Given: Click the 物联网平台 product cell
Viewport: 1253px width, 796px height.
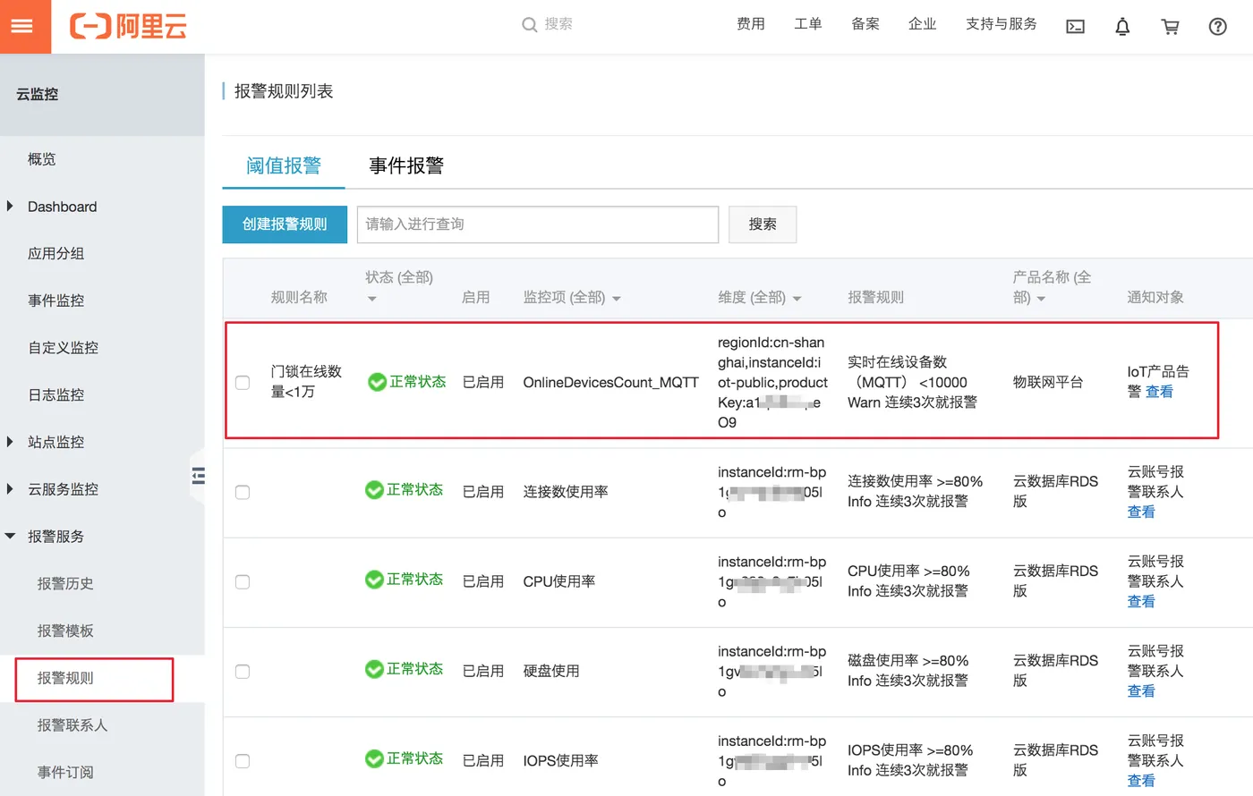Looking at the screenshot, I should tap(1048, 383).
